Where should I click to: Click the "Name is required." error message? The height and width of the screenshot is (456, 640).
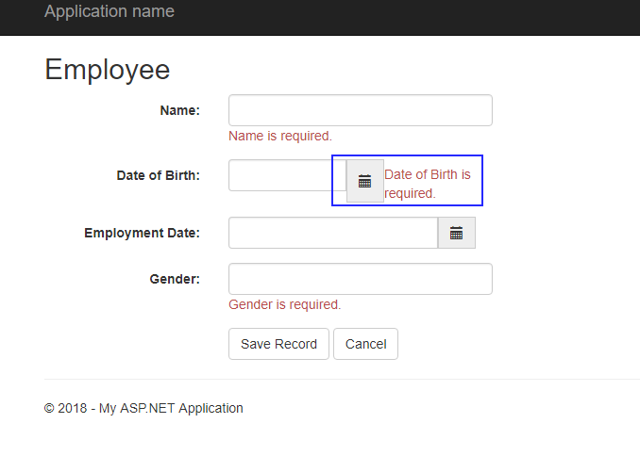280,136
